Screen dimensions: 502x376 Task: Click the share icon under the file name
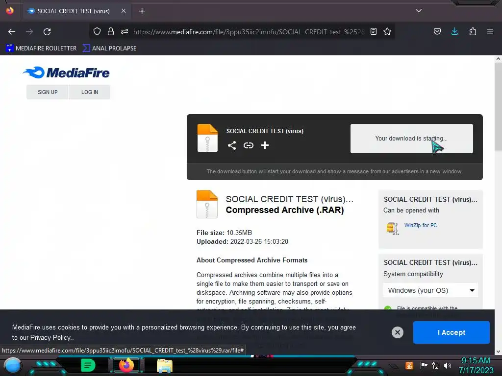point(232,145)
